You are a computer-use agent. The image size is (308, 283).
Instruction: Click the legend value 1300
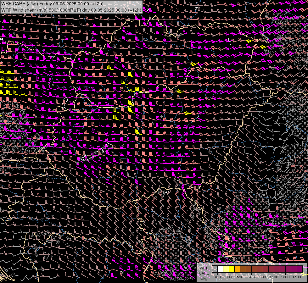(285, 277)
